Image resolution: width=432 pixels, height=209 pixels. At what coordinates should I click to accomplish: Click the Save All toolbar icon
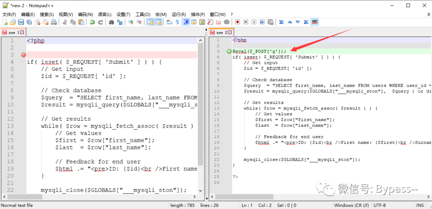29,22
